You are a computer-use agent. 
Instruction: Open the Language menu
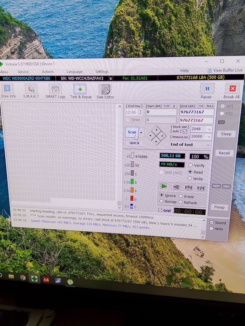[x=74, y=72]
